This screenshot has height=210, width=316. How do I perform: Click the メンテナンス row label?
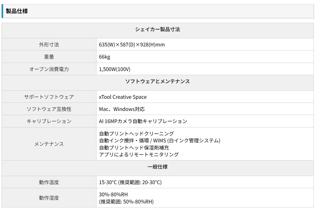[49, 144]
